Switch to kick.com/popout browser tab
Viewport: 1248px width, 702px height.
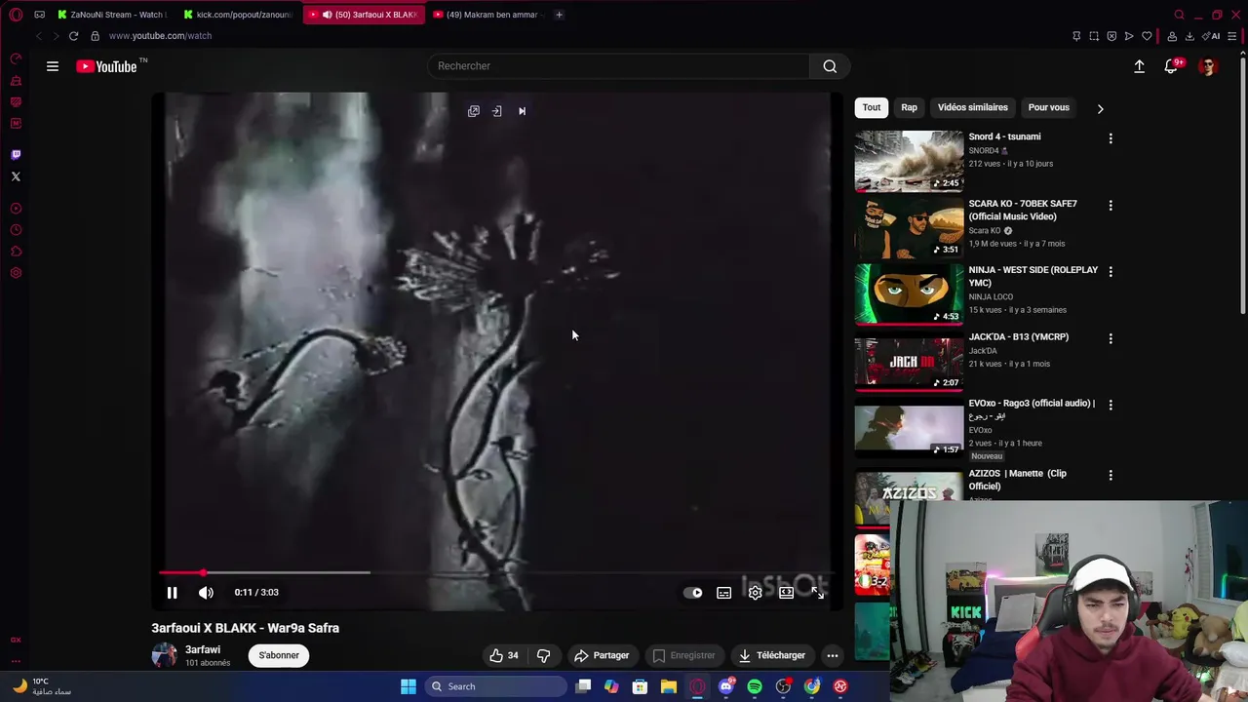[239, 15]
